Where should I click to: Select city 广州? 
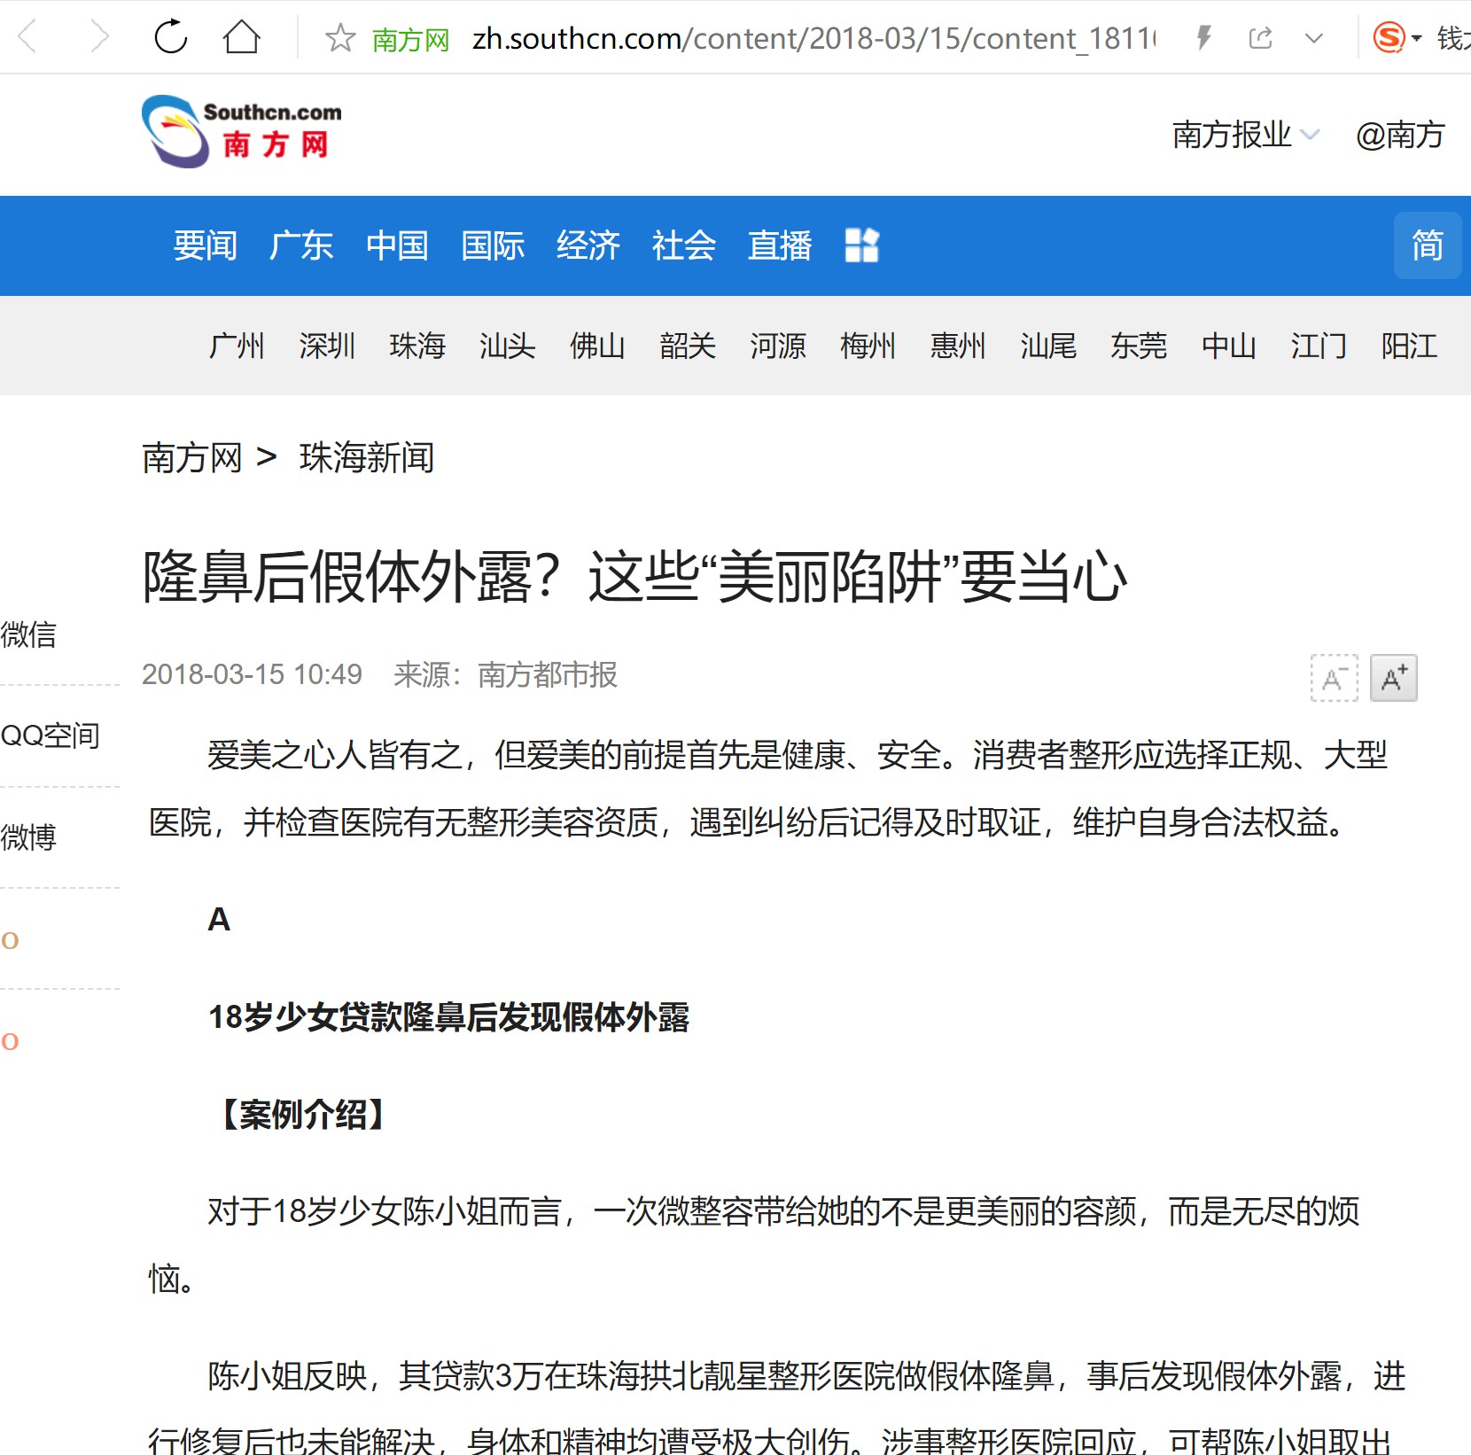click(x=237, y=346)
